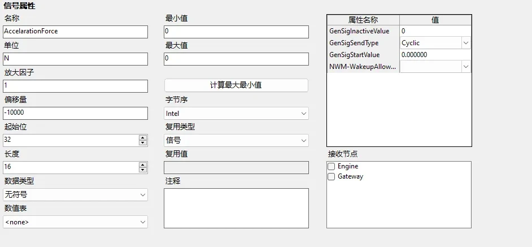This screenshot has height=247, width=532.
Task: Open the 数据类型 dropdown showing 无符号
Action: 75,195
